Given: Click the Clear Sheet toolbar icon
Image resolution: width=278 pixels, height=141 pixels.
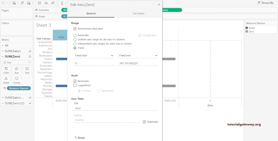Looking at the screenshot, I should (29, 3).
